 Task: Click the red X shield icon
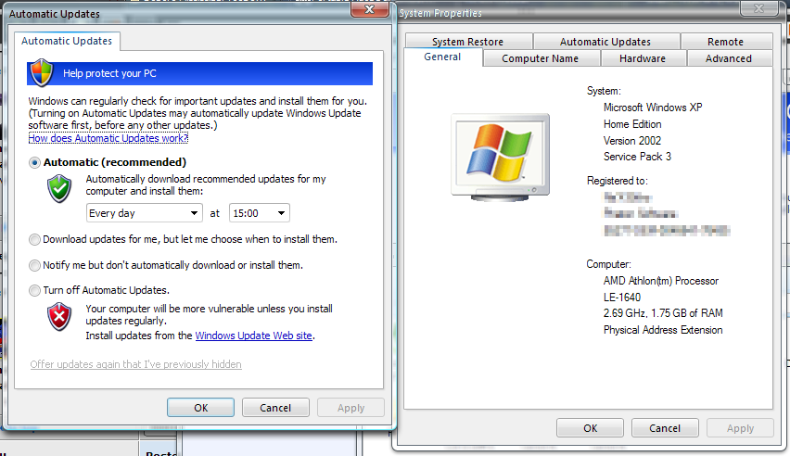[59, 316]
